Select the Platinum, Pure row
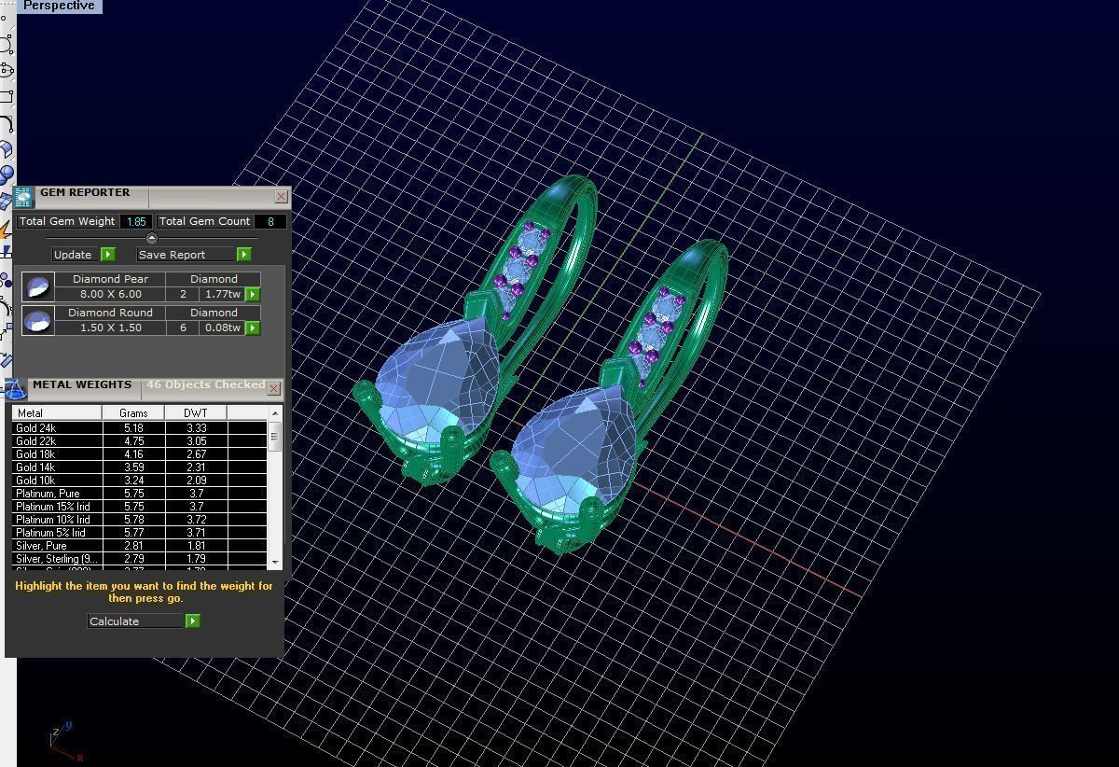1119x767 pixels. (x=140, y=494)
